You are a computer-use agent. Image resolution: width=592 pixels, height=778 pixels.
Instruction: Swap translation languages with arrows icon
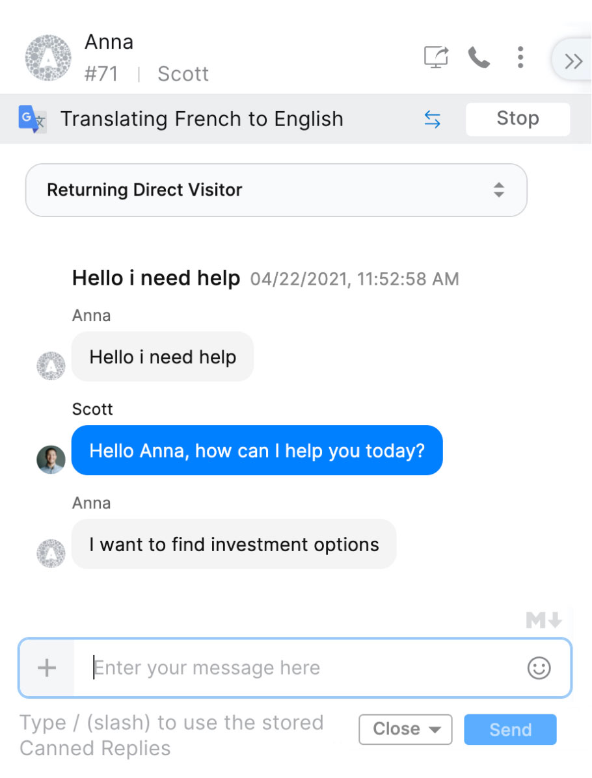coord(433,119)
